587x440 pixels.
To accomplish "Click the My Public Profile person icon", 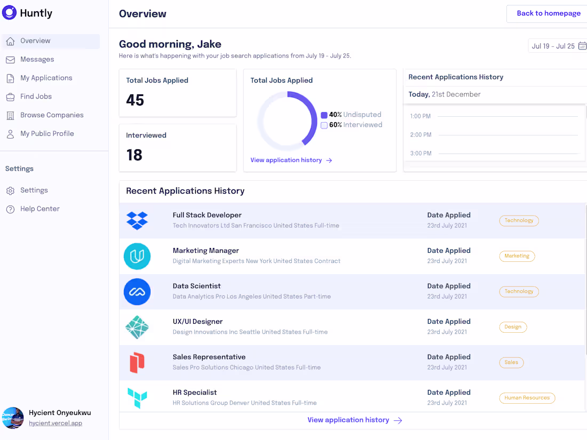I will point(10,134).
